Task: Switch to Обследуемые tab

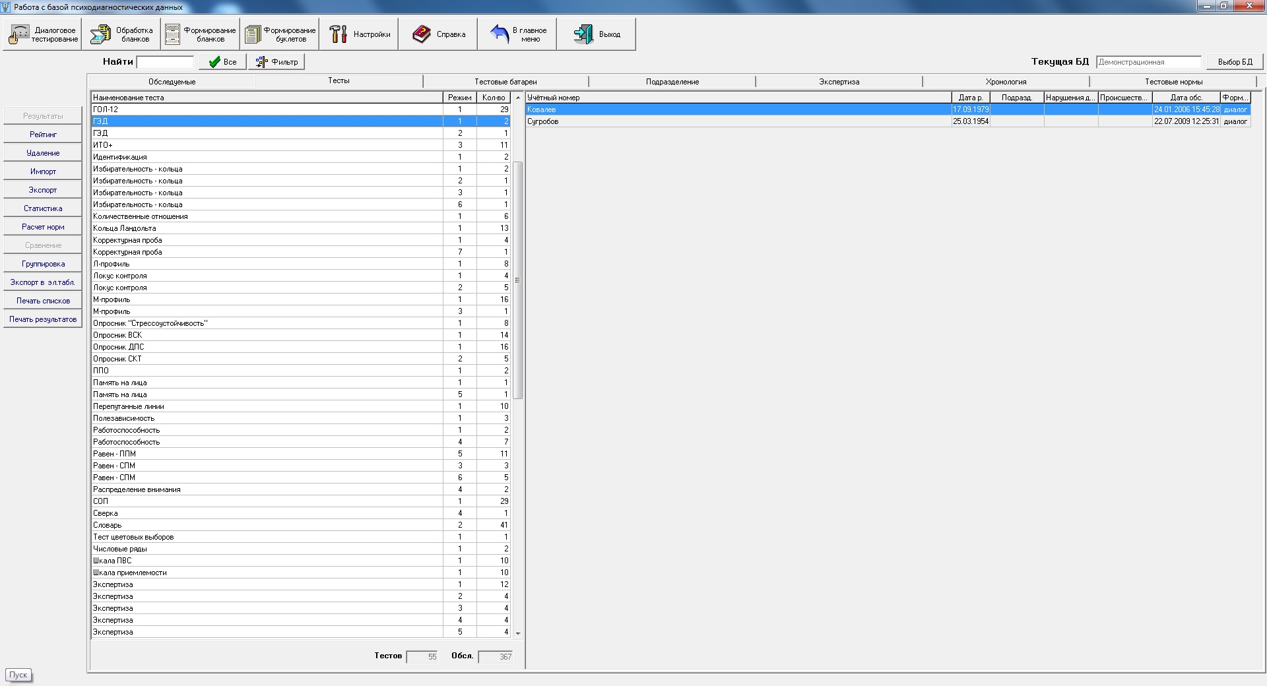Action: 172,82
